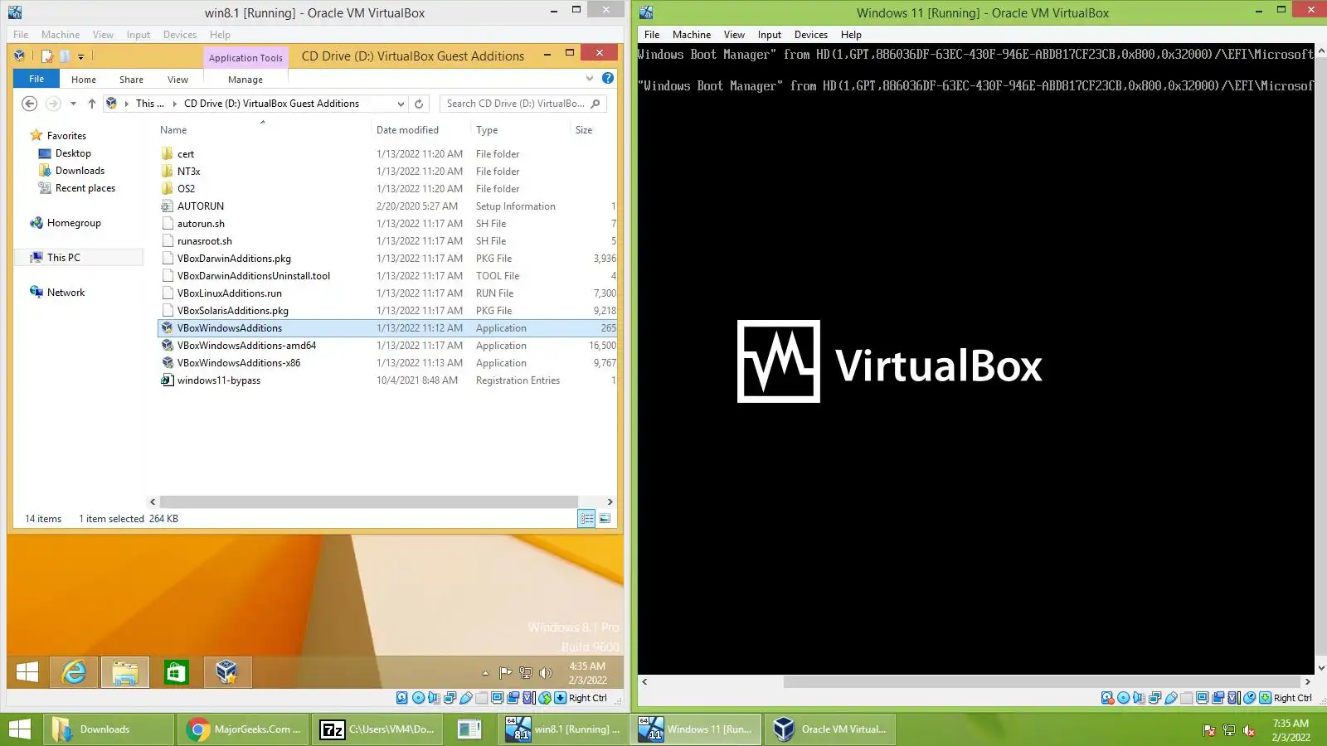Image resolution: width=1327 pixels, height=746 pixels.
Task: Open Windows Store in the win8.1 guest taskbar
Action: (176, 672)
